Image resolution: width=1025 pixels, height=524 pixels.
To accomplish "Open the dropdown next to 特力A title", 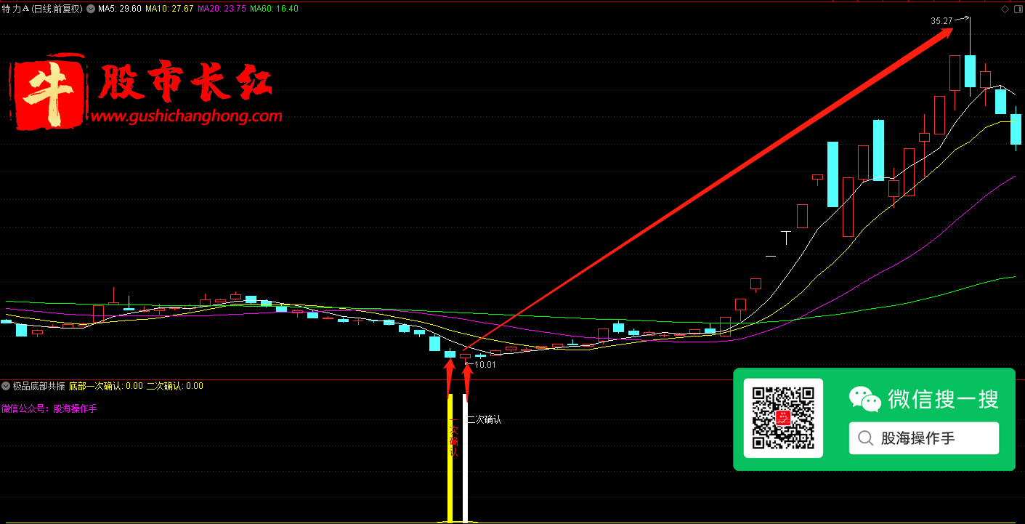I will click(91, 9).
